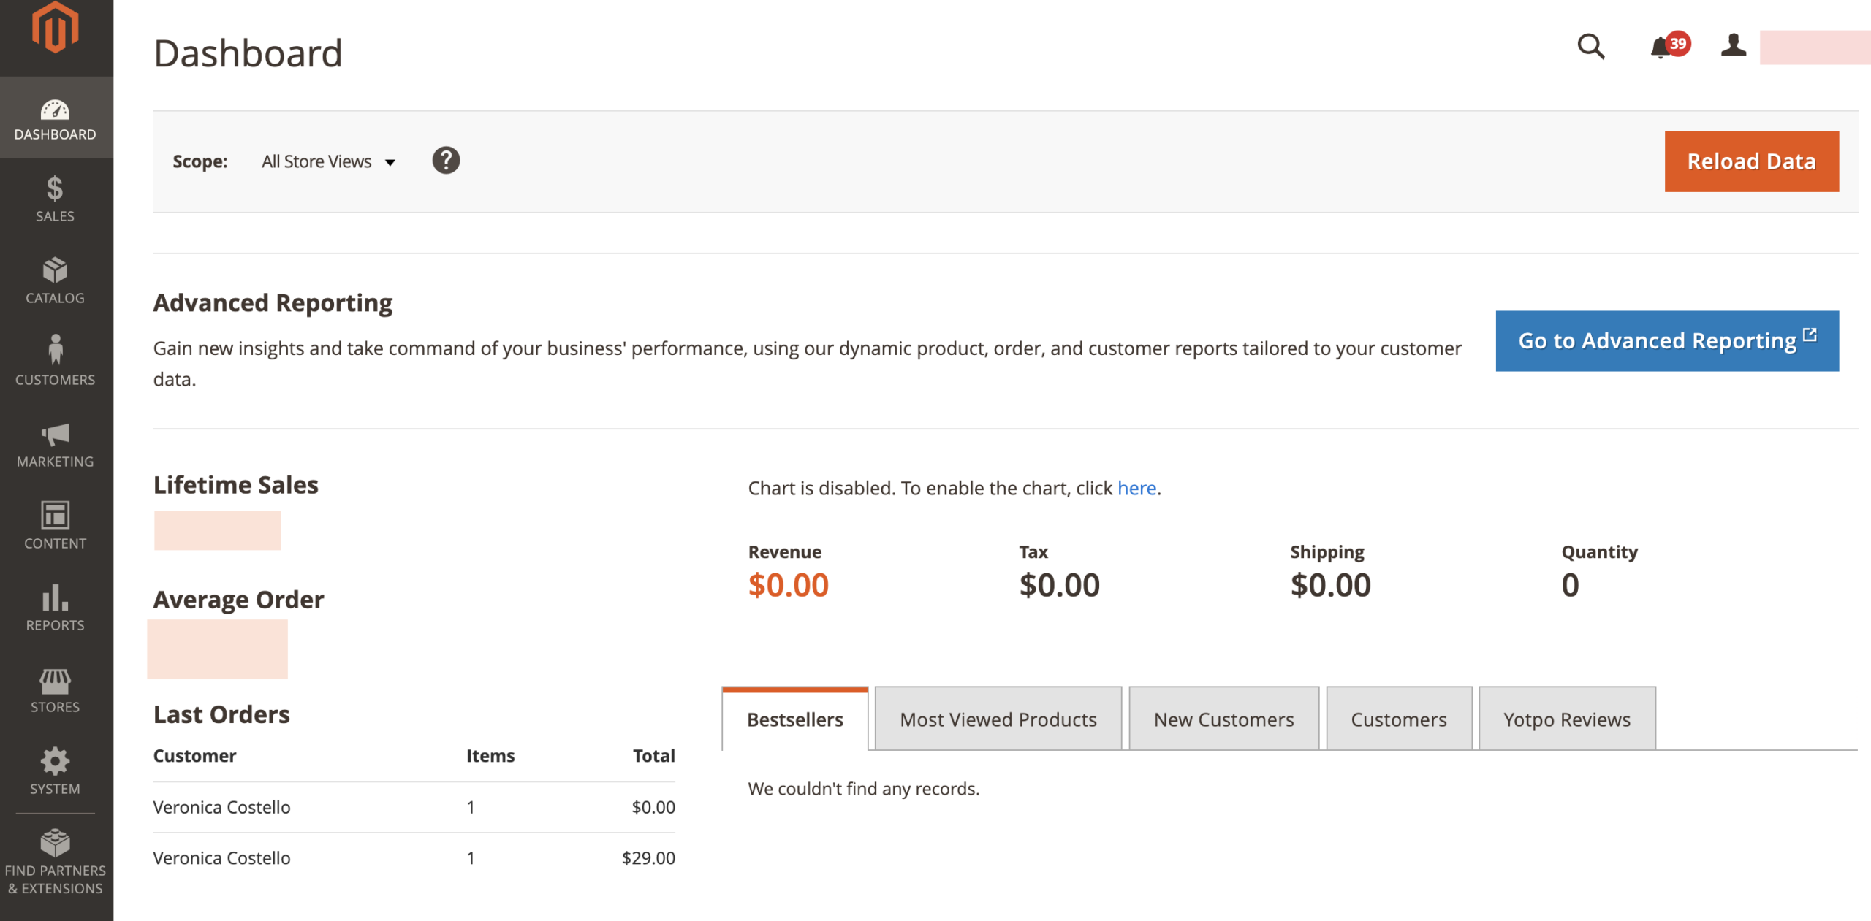Expand the All Store Views scope dropdown
This screenshot has height=921, width=1871.
point(328,162)
